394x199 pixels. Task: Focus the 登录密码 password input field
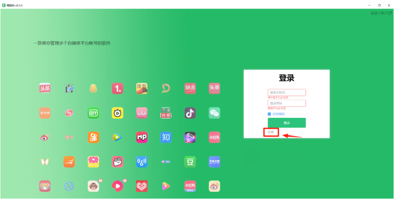tap(286, 103)
